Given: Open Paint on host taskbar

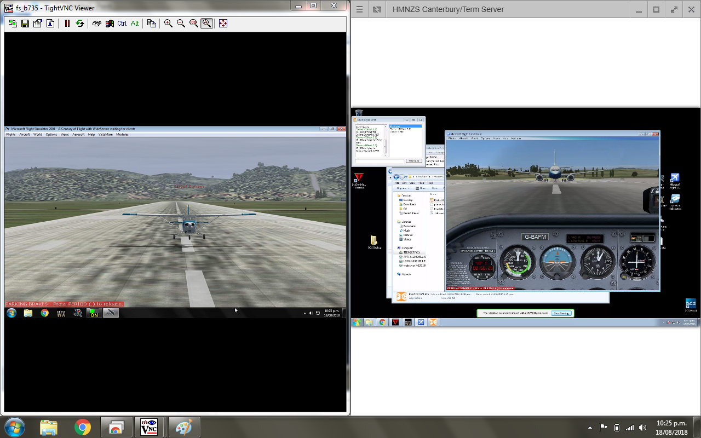Looking at the screenshot, I should point(183,427).
